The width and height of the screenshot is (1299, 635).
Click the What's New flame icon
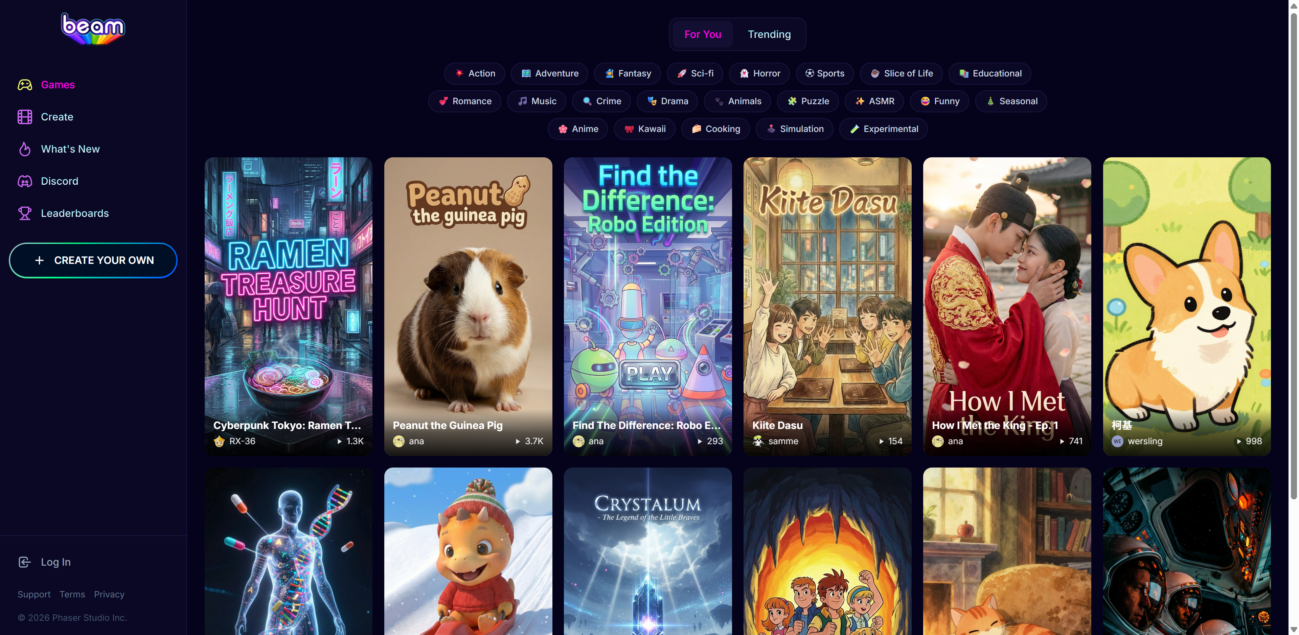(x=25, y=149)
